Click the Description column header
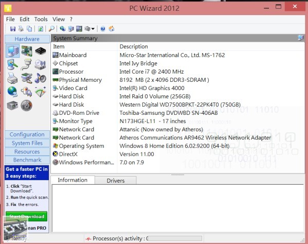 point(211,47)
